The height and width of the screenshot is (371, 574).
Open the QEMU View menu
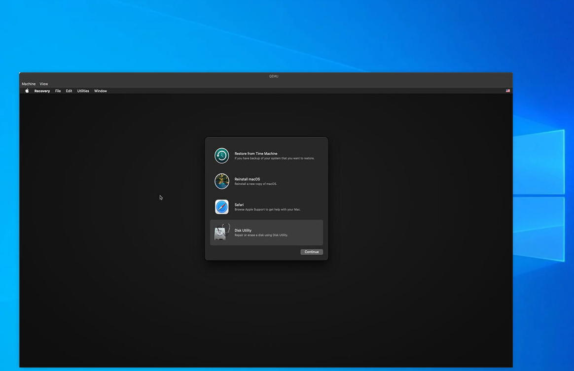[44, 84]
